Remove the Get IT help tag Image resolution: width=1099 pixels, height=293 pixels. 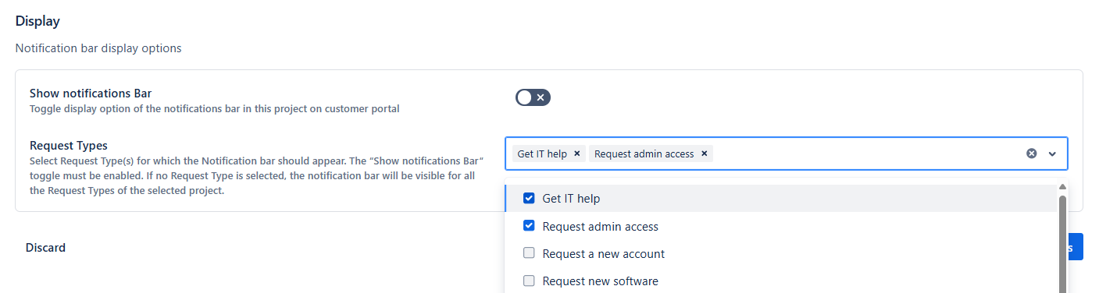click(x=577, y=154)
